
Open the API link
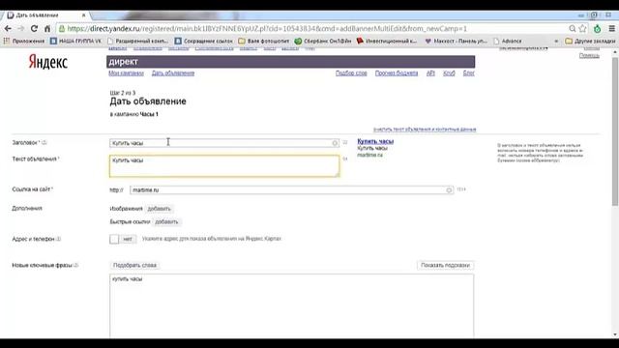(x=430, y=73)
